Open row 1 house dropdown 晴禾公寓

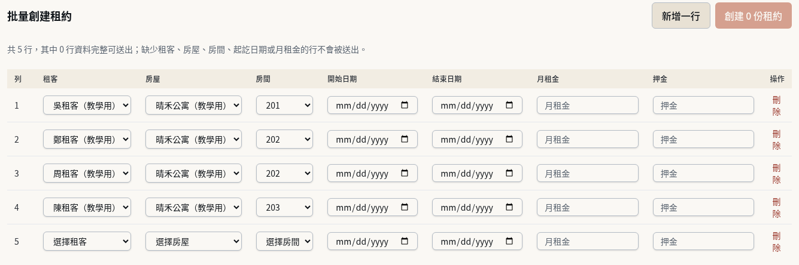pyautogui.click(x=193, y=105)
